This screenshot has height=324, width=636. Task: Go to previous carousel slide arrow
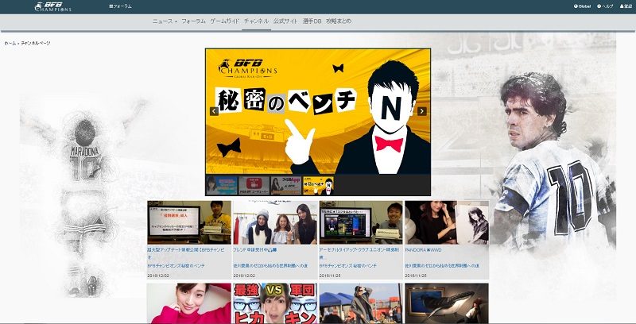pyautogui.click(x=214, y=111)
